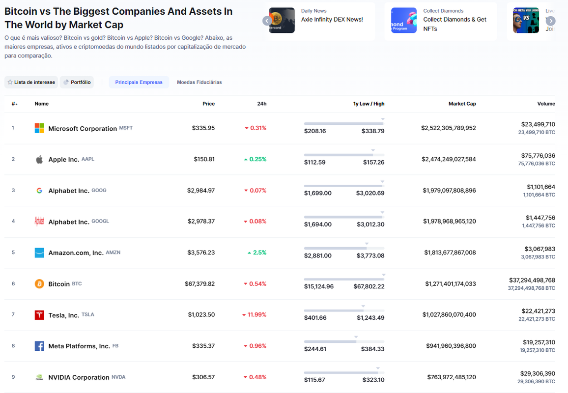Click Apple market cap $2,474,249,027,584
The width and height of the screenshot is (568, 393).
449,159
